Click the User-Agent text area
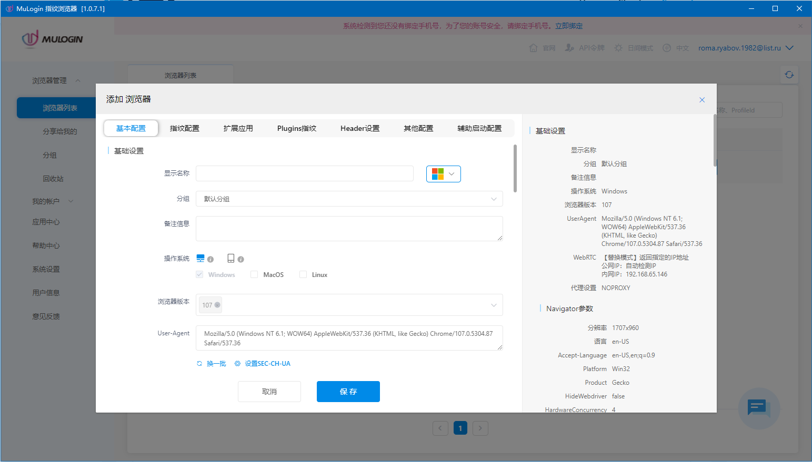This screenshot has width=812, height=462. coord(349,338)
